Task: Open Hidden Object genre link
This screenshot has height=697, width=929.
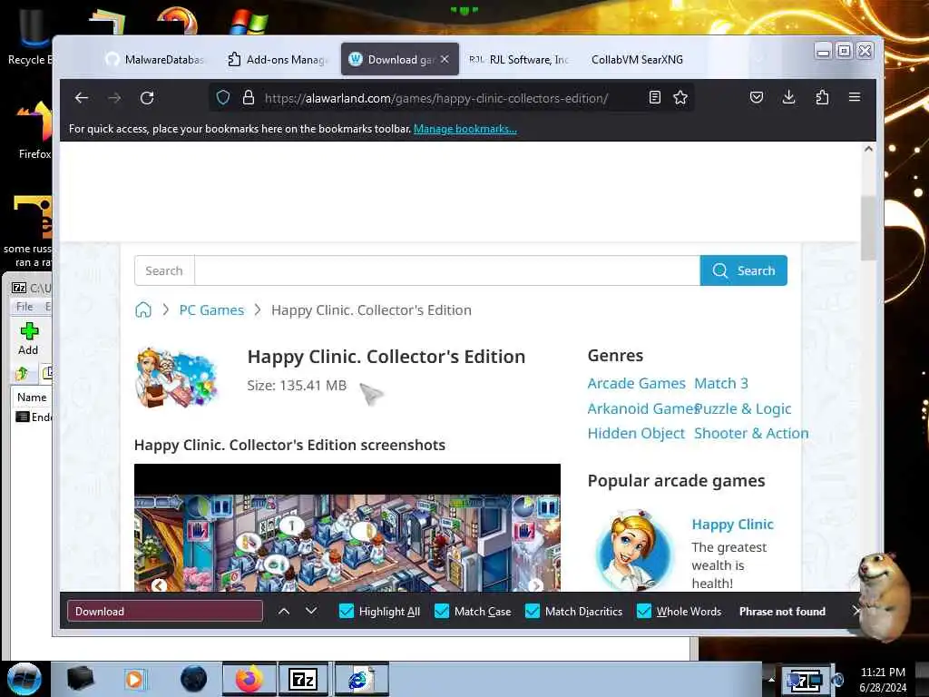Action: click(636, 433)
